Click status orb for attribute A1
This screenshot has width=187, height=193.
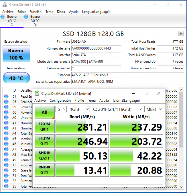point(6,123)
